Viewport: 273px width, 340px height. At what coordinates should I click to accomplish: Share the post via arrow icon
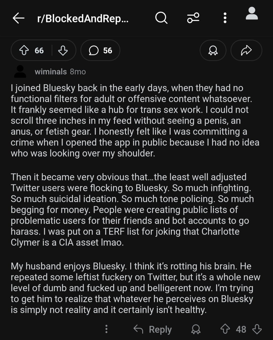246,50
